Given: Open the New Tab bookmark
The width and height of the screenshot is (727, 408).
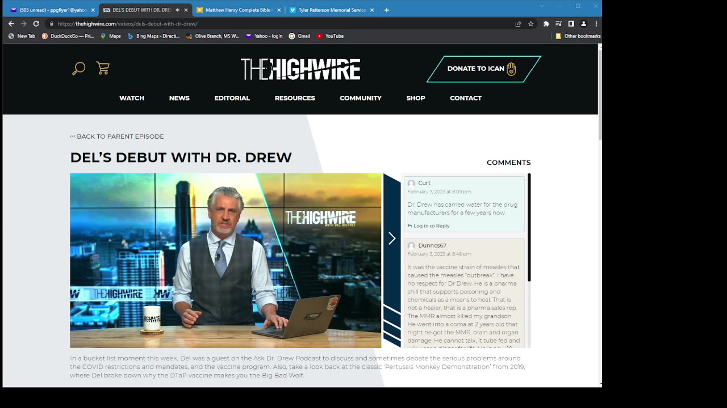Looking at the screenshot, I should tap(22, 36).
